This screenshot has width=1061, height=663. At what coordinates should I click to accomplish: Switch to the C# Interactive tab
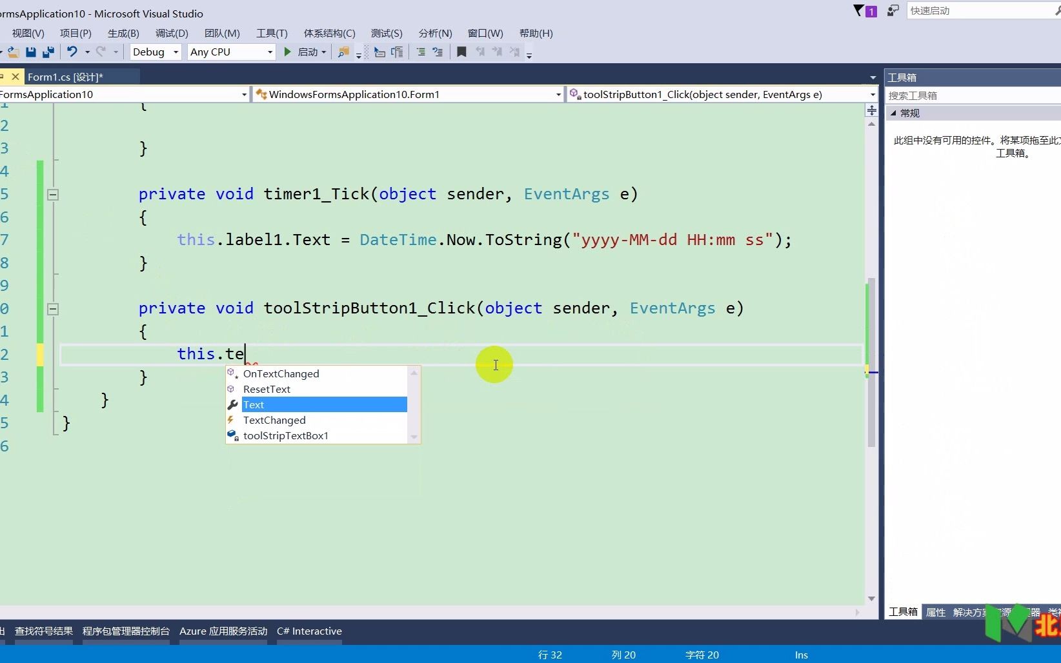[x=309, y=631]
